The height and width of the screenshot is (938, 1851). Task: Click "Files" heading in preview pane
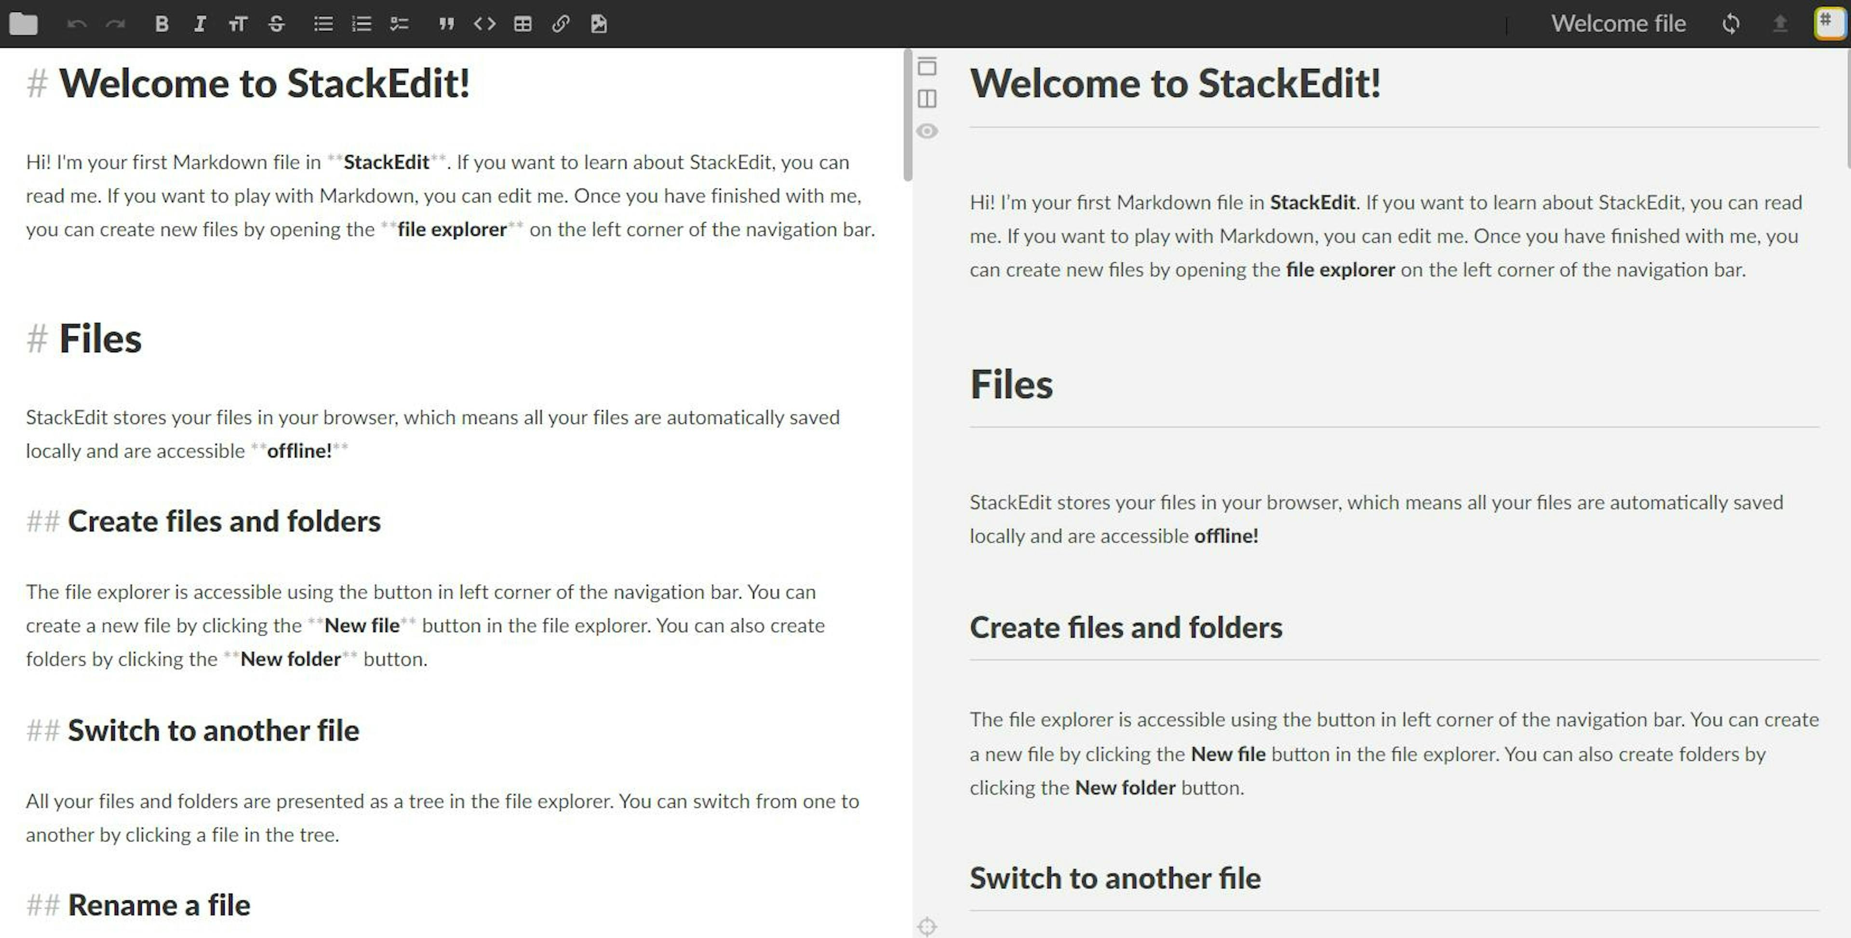pyautogui.click(x=1011, y=384)
